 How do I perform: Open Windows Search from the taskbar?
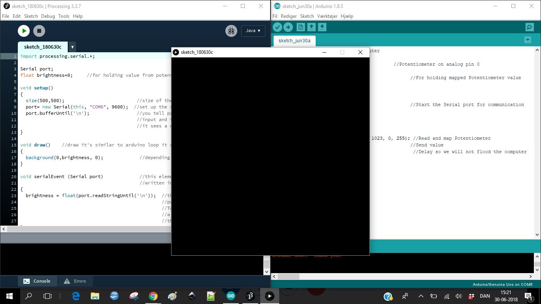point(29,296)
